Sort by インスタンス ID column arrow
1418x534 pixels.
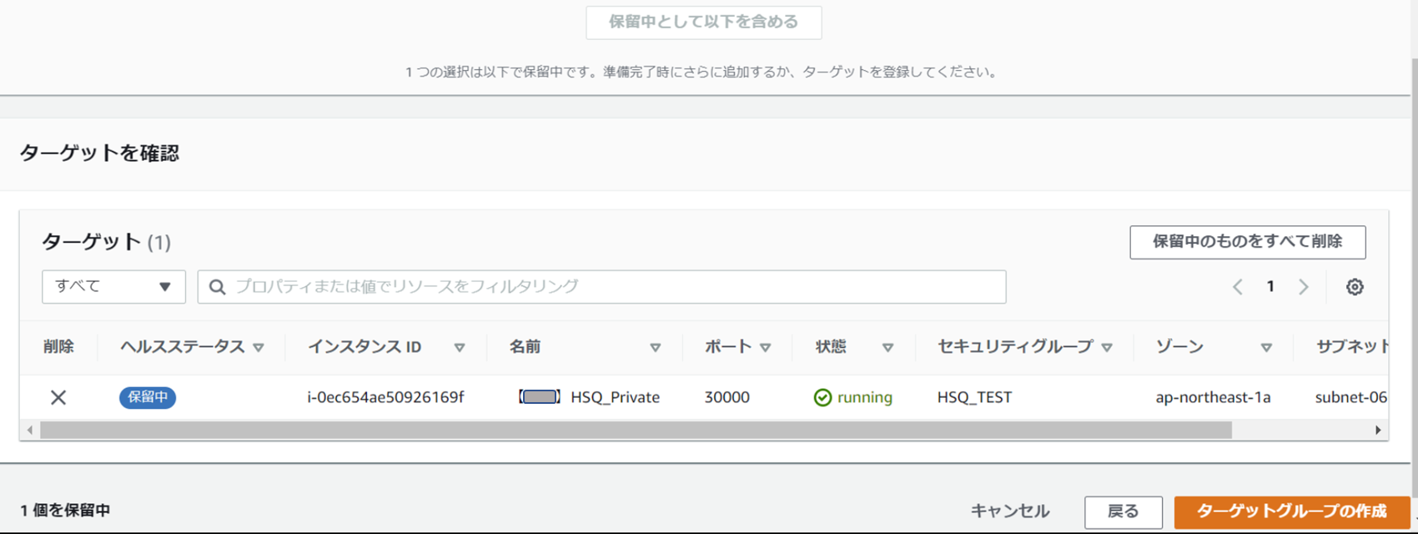click(x=460, y=347)
